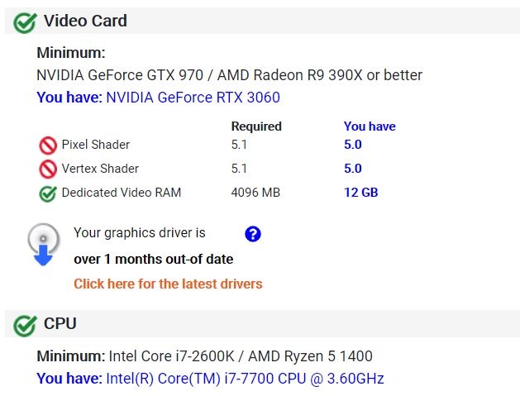This screenshot has width=520, height=396.
Task: Click the green checkmark beside CPU
Action: [x=25, y=325]
